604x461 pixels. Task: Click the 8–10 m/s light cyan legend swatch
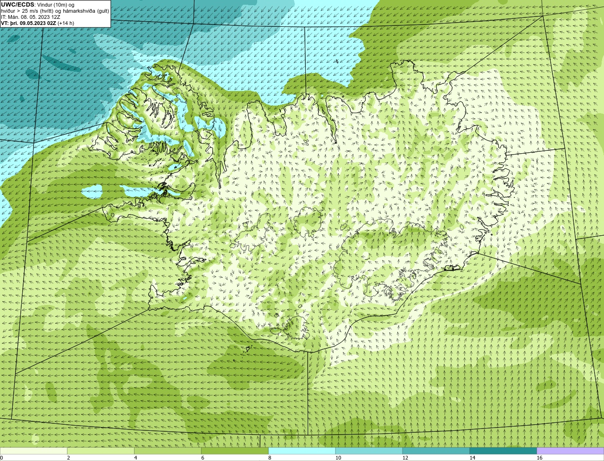click(x=302, y=451)
